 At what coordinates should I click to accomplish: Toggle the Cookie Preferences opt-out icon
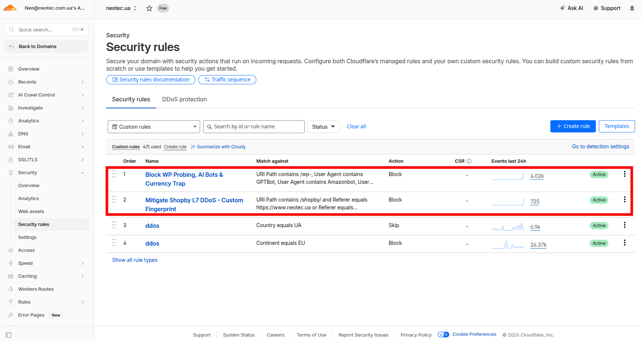coord(443,335)
